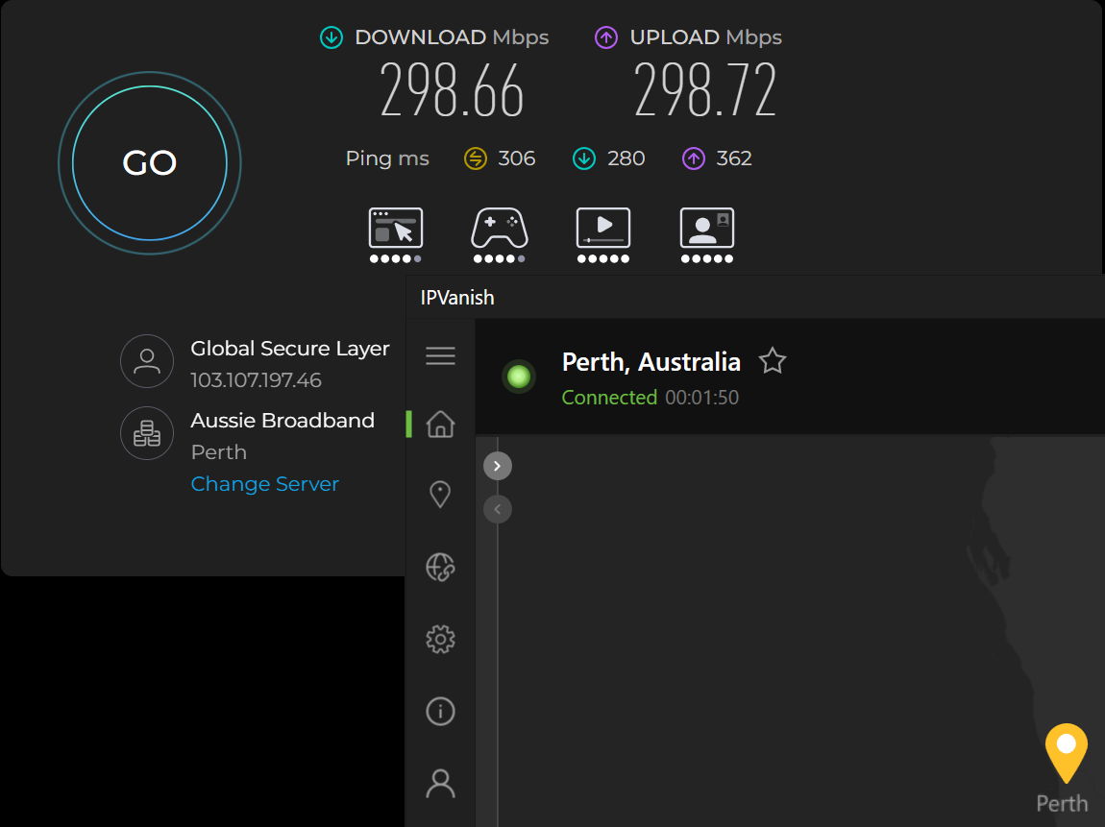Start the speed test with GO button

point(149,162)
